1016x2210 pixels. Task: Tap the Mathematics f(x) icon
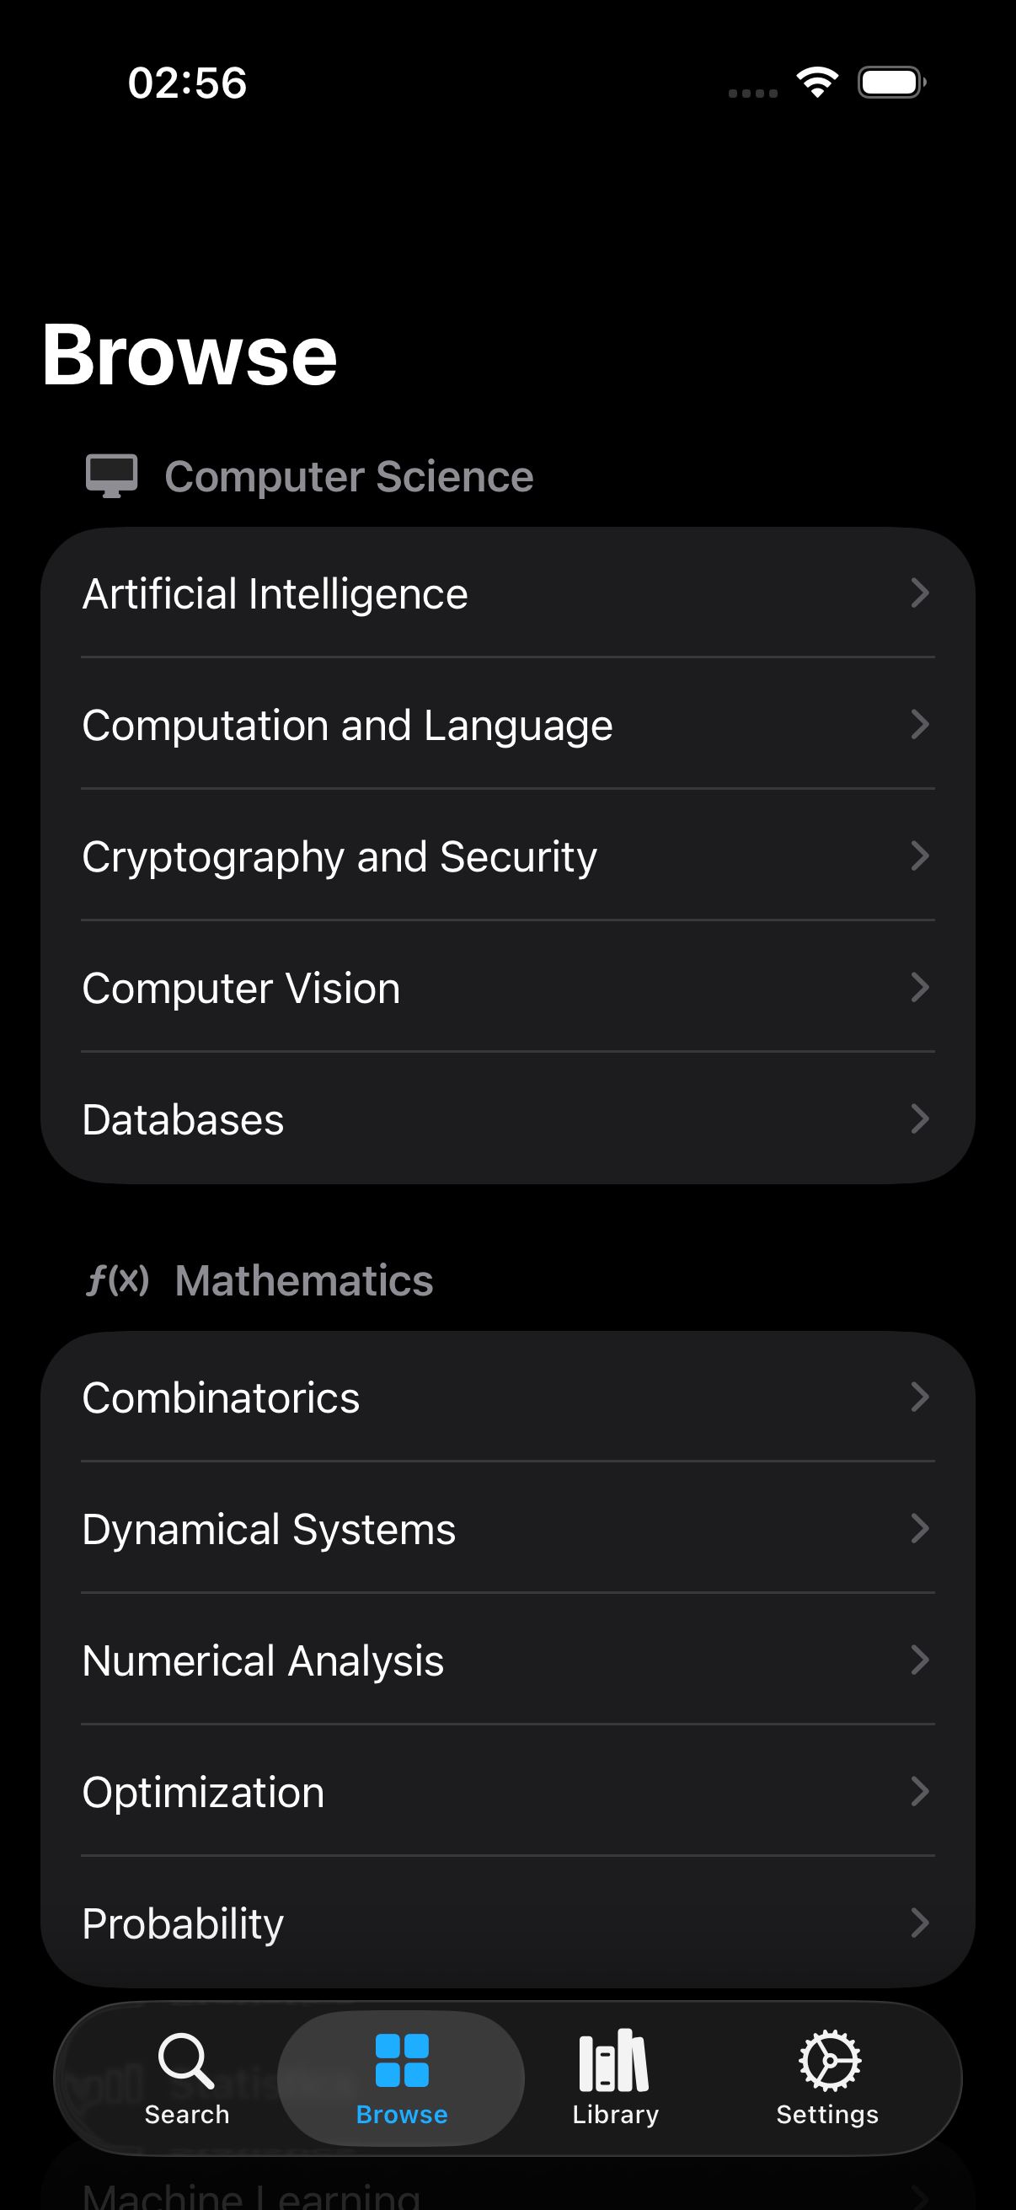(x=117, y=1280)
